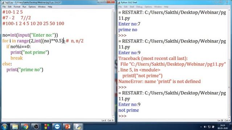232x130 pixels.
Task: Switch to PowerPoint on the taskbar
Action: tap(68, 127)
